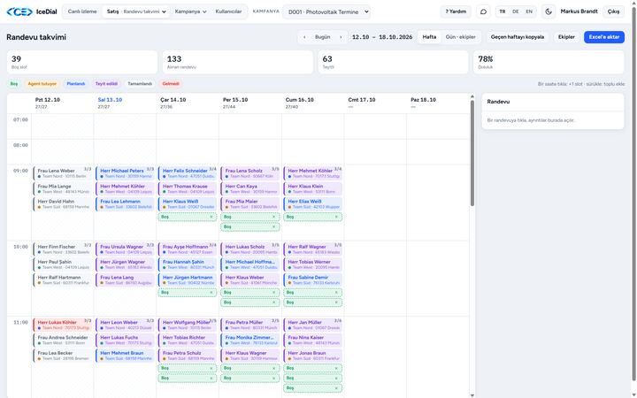The image size is (637, 398).
Task: Click the Agent tutuyor legend chip
Action: 42,84
